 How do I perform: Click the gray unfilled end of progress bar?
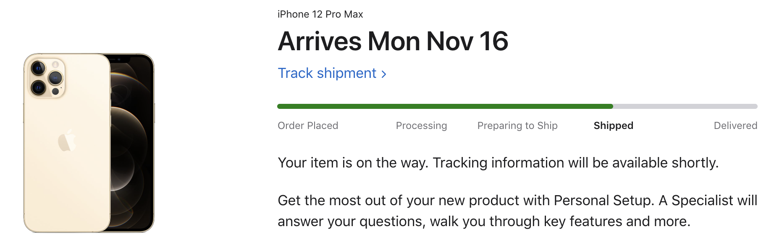point(685,106)
